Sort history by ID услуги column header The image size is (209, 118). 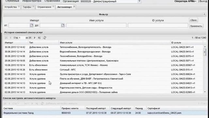[186, 43]
